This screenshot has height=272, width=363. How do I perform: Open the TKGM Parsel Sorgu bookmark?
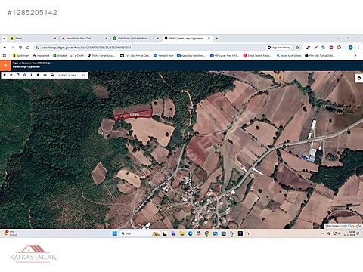(101, 55)
